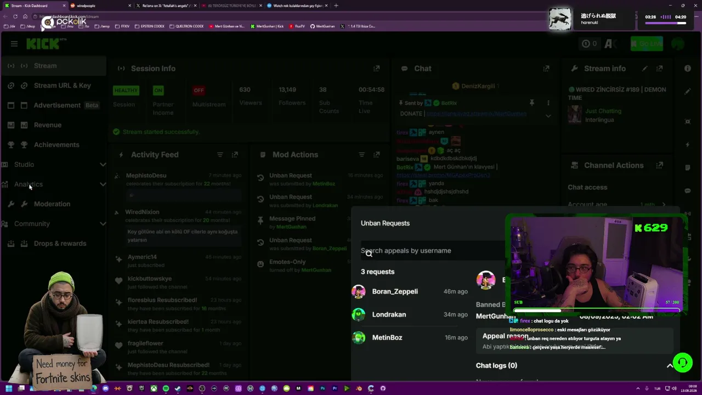702x395 pixels.
Task: Pop out the Channel Actions panel
Action: (x=660, y=165)
